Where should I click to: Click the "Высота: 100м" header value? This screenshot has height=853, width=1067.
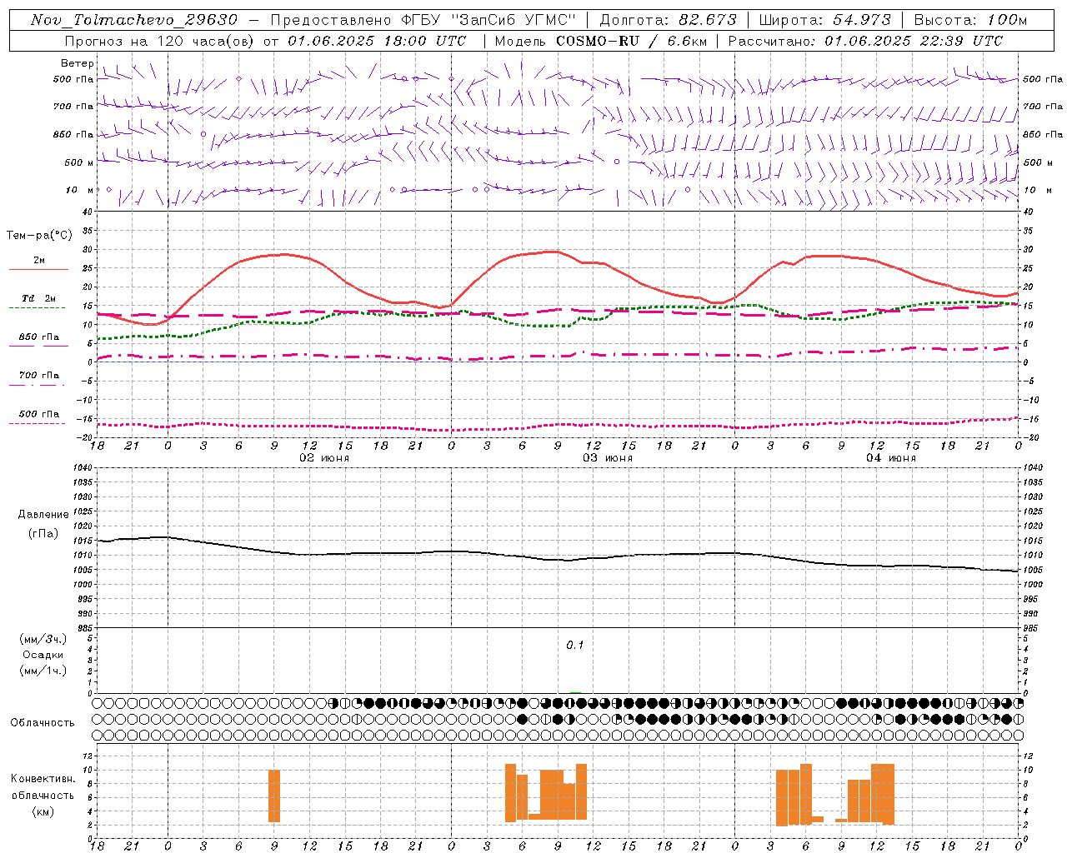(970, 20)
